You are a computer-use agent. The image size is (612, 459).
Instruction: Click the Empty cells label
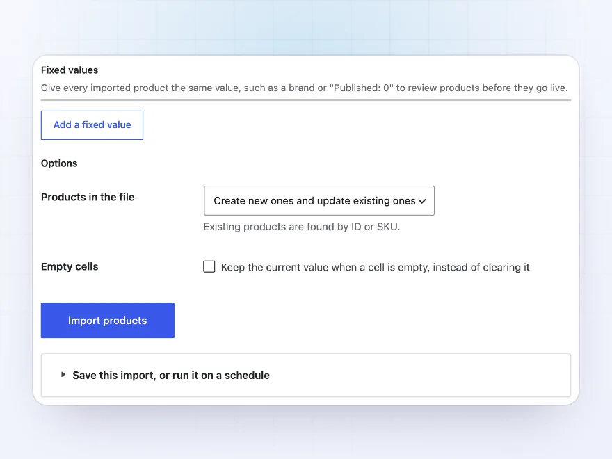70,266
